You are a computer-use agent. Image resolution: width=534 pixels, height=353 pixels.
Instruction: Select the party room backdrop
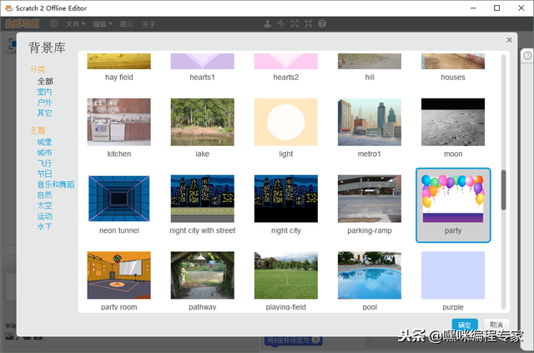[118, 281]
